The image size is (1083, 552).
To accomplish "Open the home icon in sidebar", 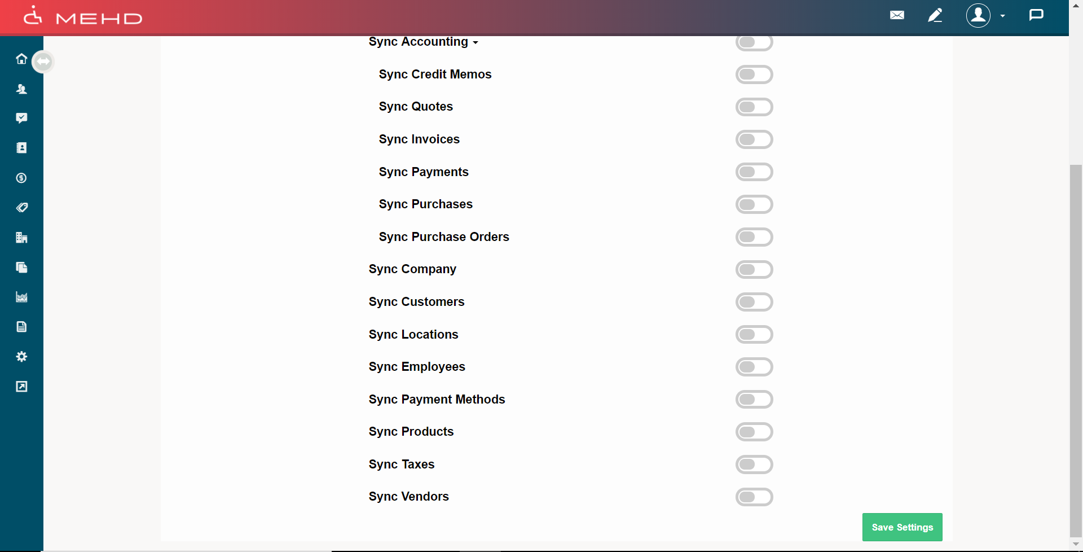I will (21, 59).
